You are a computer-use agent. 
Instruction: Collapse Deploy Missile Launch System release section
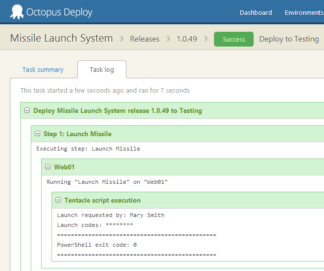coord(27,110)
